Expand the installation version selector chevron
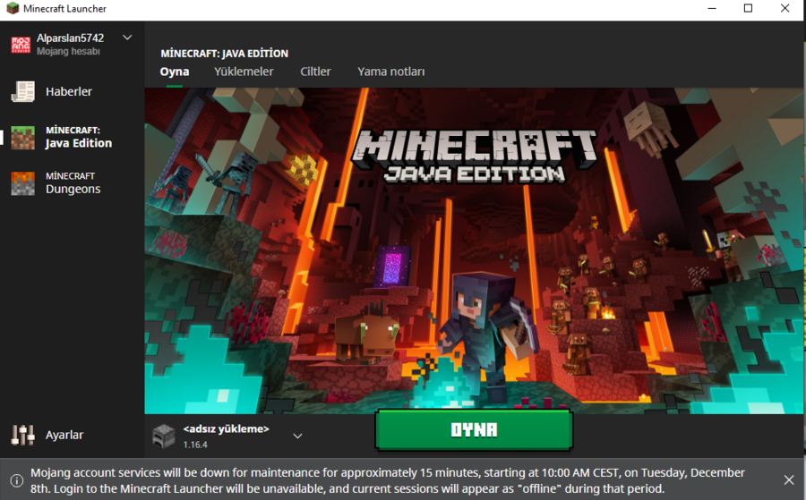Viewport: 806px width, 500px height. tap(297, 436)
